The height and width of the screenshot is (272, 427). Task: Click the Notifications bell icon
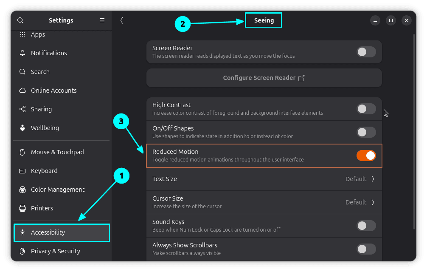click(x=22, y=53)
